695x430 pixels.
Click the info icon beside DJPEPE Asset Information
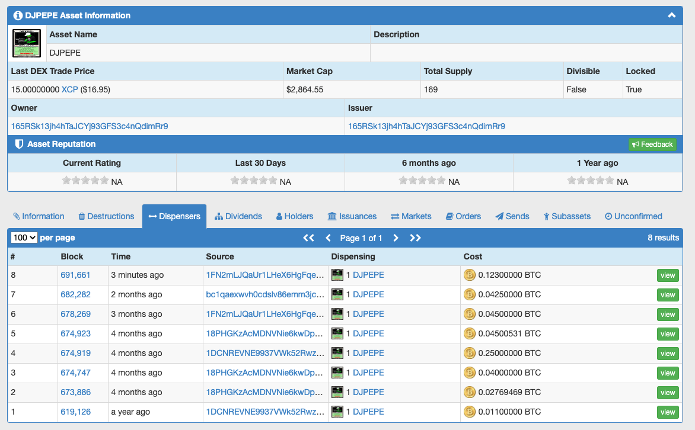point(18,15)
